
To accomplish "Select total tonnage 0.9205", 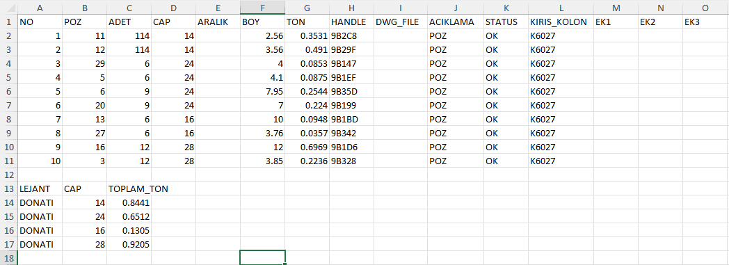I will coord(129,245).
